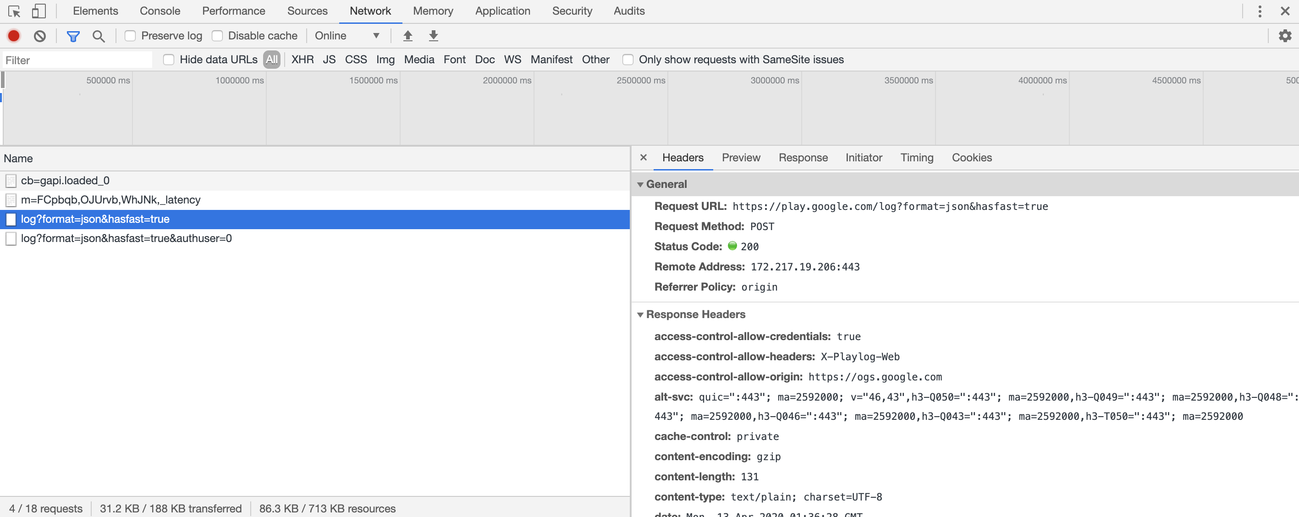Filter requests by CSS
This screenshot has width=1299, height=517.
pyautogui.click(x=356, y=60)
